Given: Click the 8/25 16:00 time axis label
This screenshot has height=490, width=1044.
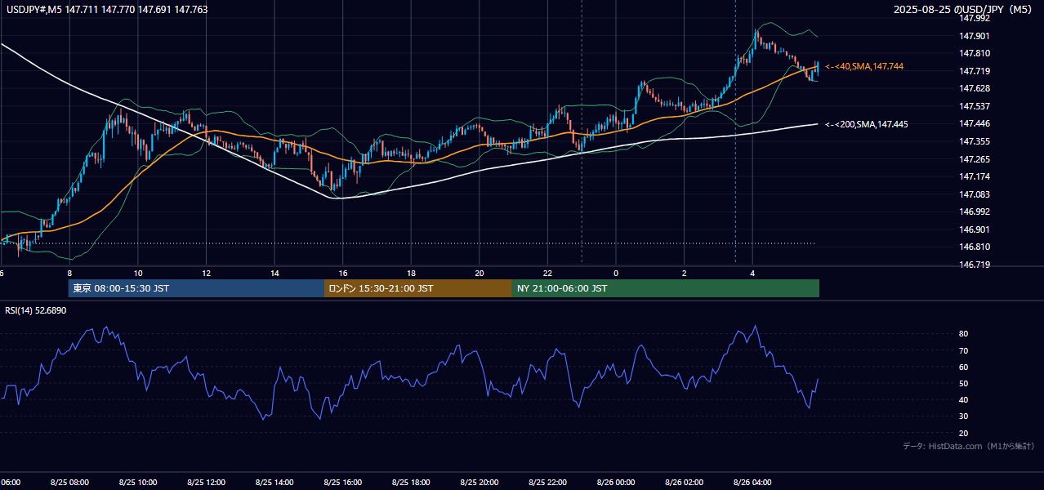Looking at the screenshot, I should [343, 483].
